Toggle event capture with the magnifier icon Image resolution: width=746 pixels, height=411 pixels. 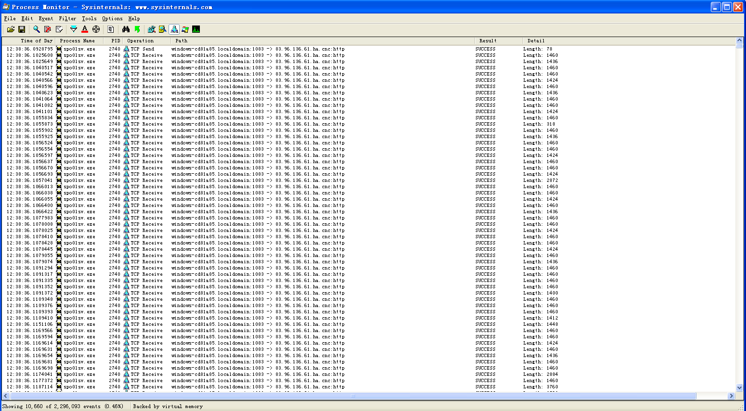[37, 29]
